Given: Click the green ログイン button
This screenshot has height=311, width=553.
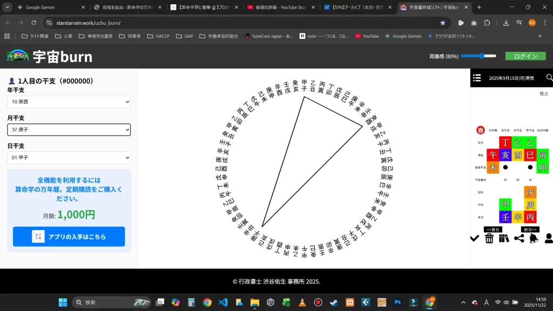Looking at the screenshot, I should tap(525, 56).
